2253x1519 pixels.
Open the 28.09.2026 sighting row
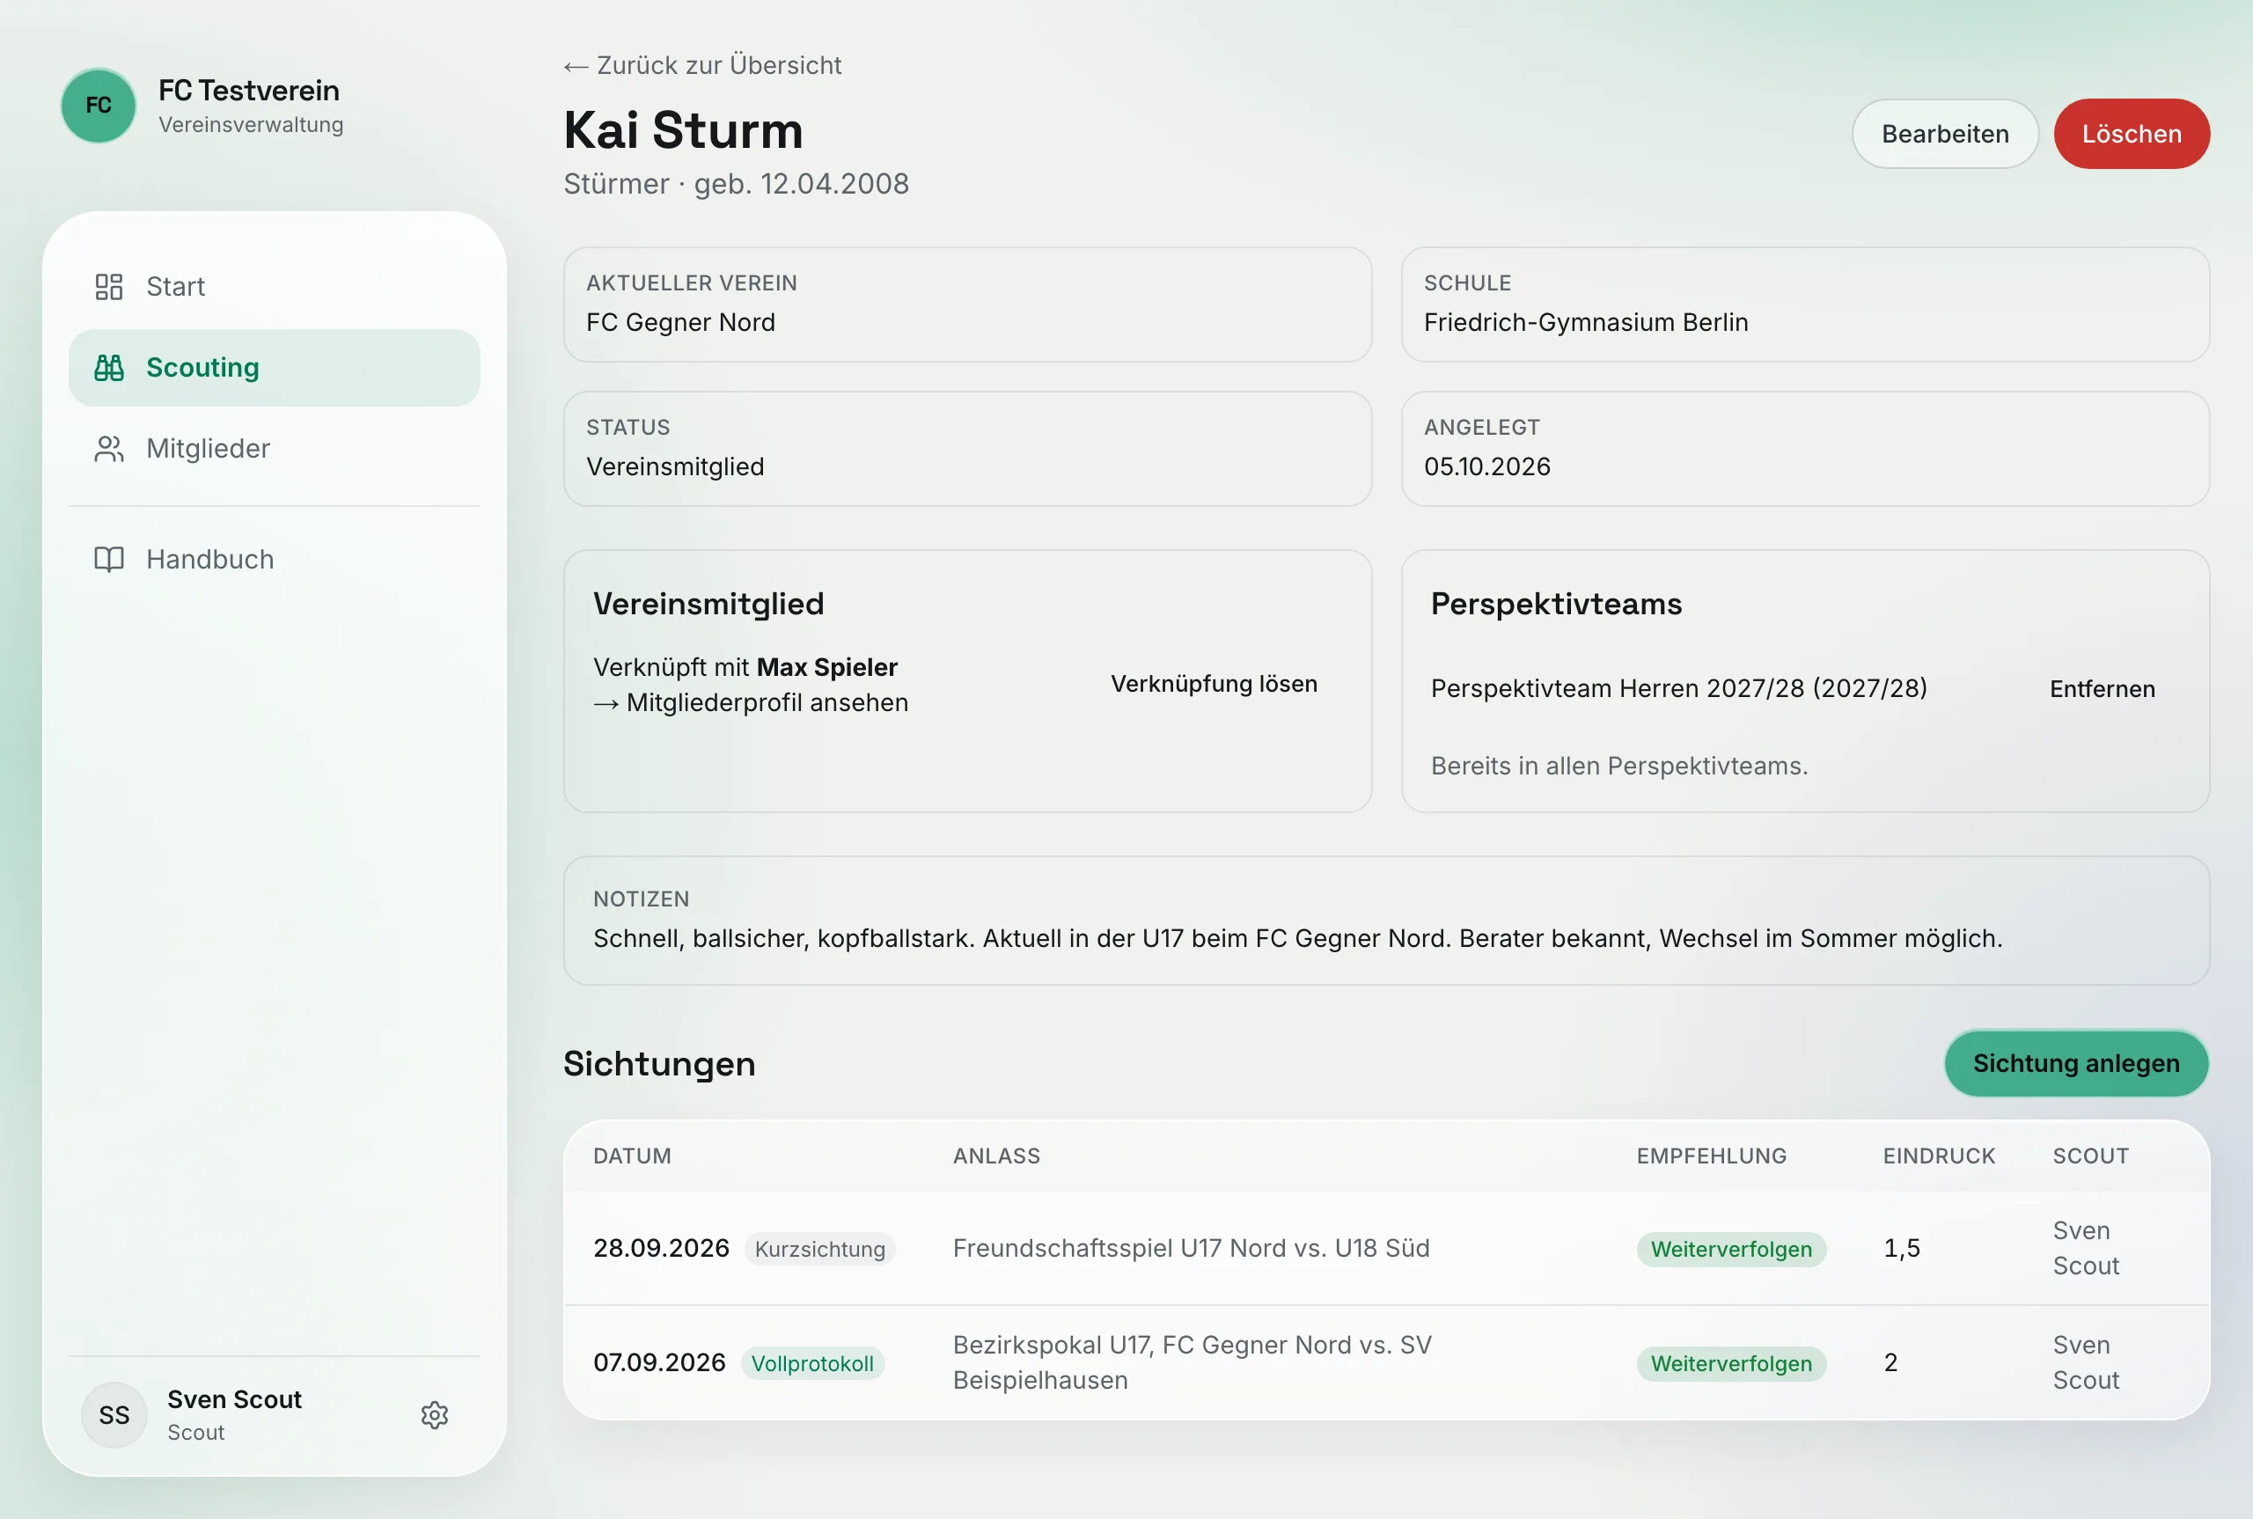click(1386, 1249)
